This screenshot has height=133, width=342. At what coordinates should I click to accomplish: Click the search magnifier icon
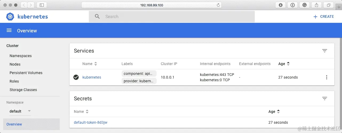click(97, 16)
